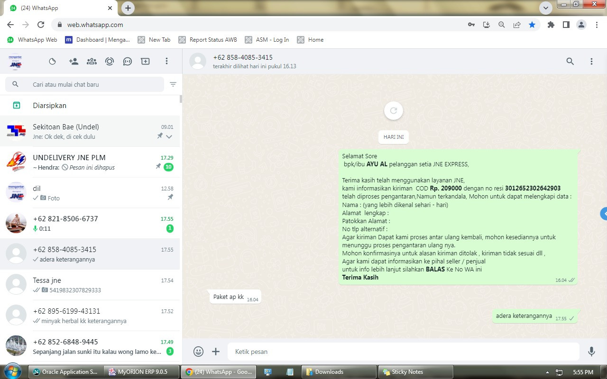Open the sidebar three-dot menu
The image size is (607, 379).
coord(166,61)
